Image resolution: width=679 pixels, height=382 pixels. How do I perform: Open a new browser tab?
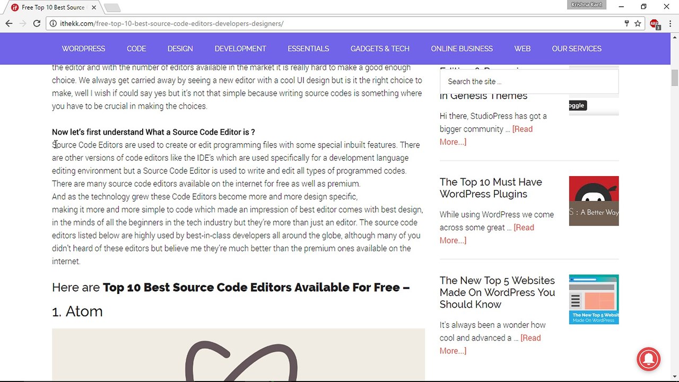point(112,7)
